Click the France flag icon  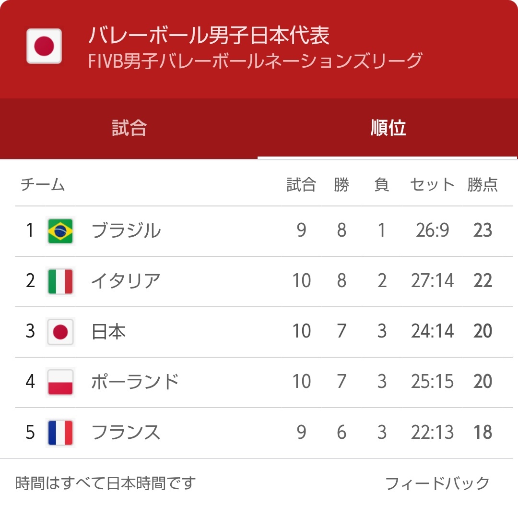[60, 432]
